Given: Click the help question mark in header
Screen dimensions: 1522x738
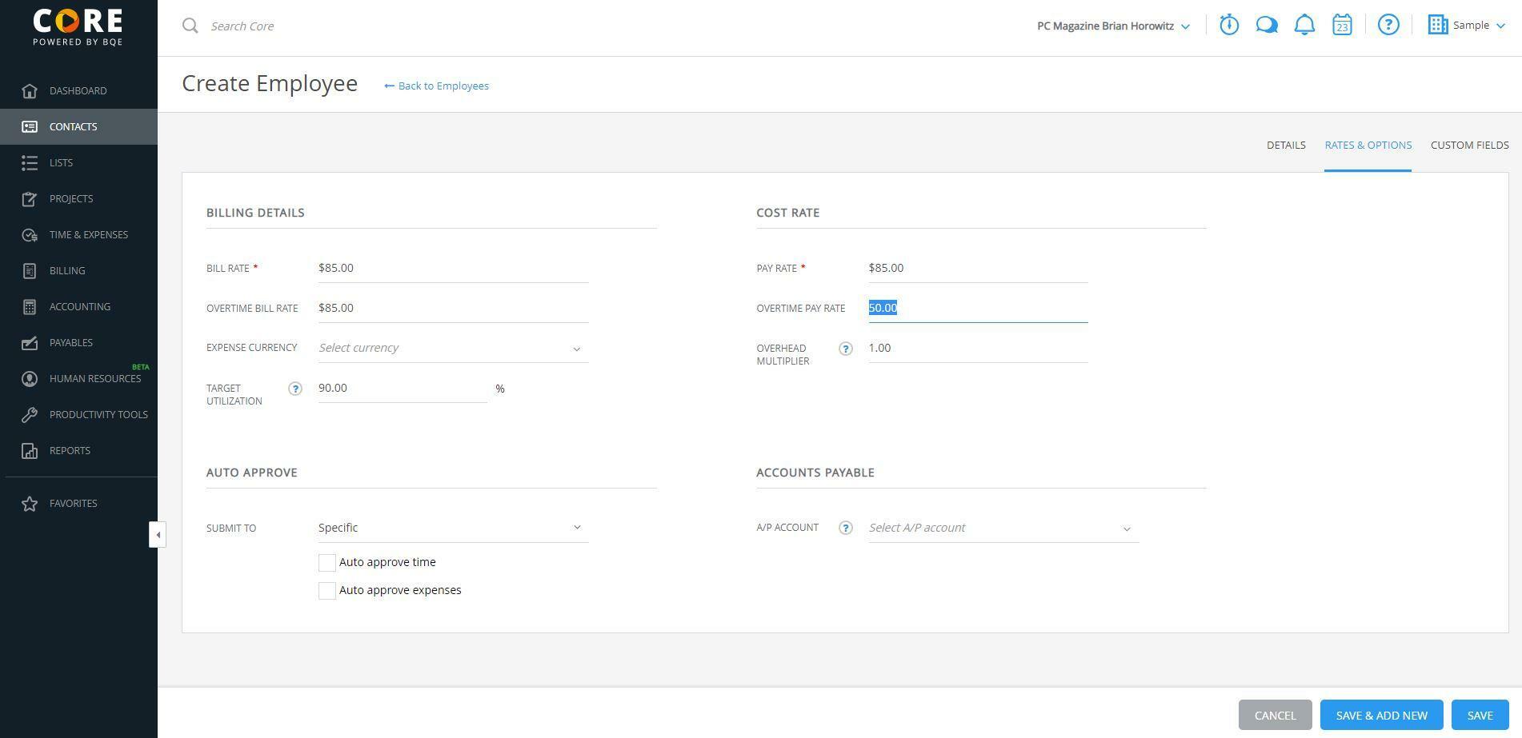Looking at the screenshot, I should 1388,26.
